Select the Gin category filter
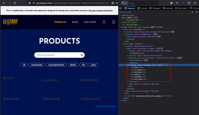The height and width of the screenshot is (115, 199). pos(83,65)
